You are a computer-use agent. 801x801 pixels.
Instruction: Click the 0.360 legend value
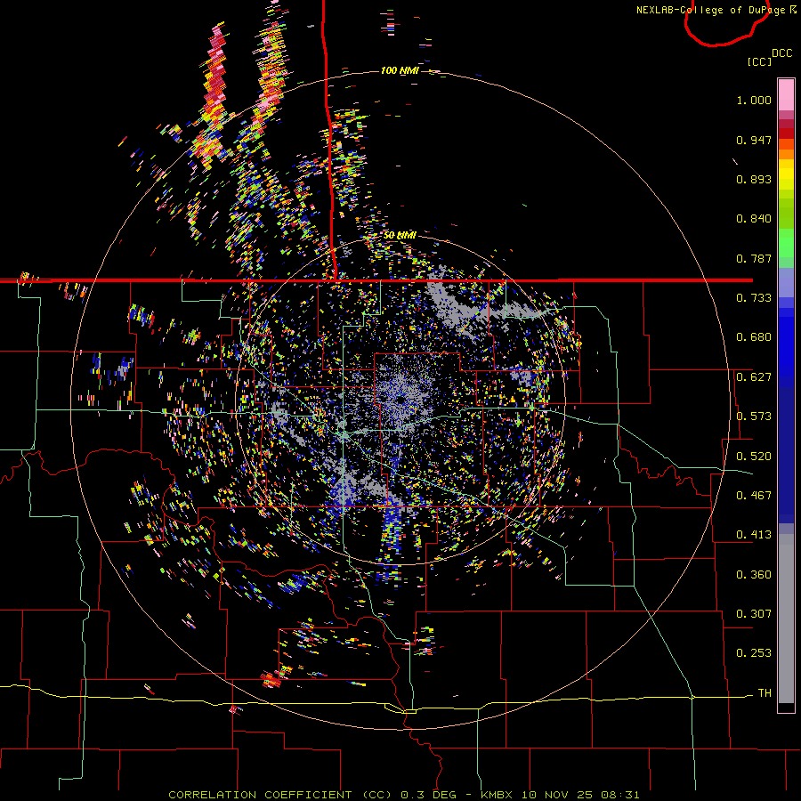pos(754,575)
